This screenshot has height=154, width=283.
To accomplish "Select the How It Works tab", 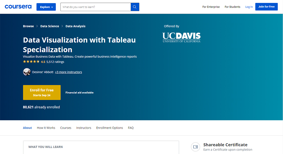I will click(x=46, y=128).
